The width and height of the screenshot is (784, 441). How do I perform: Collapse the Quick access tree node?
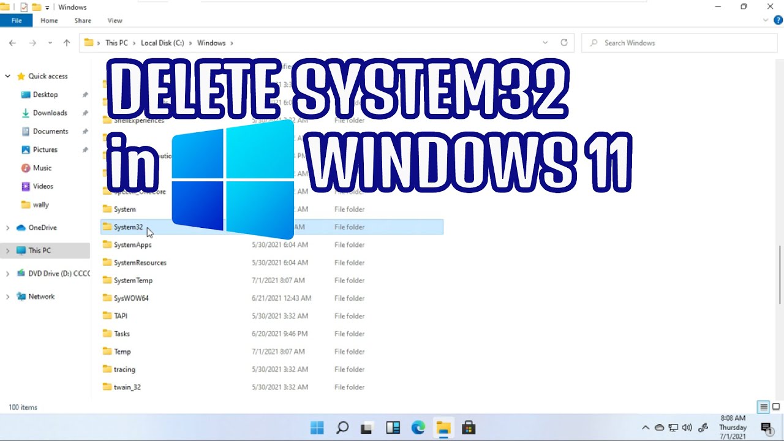coord(7,76)
